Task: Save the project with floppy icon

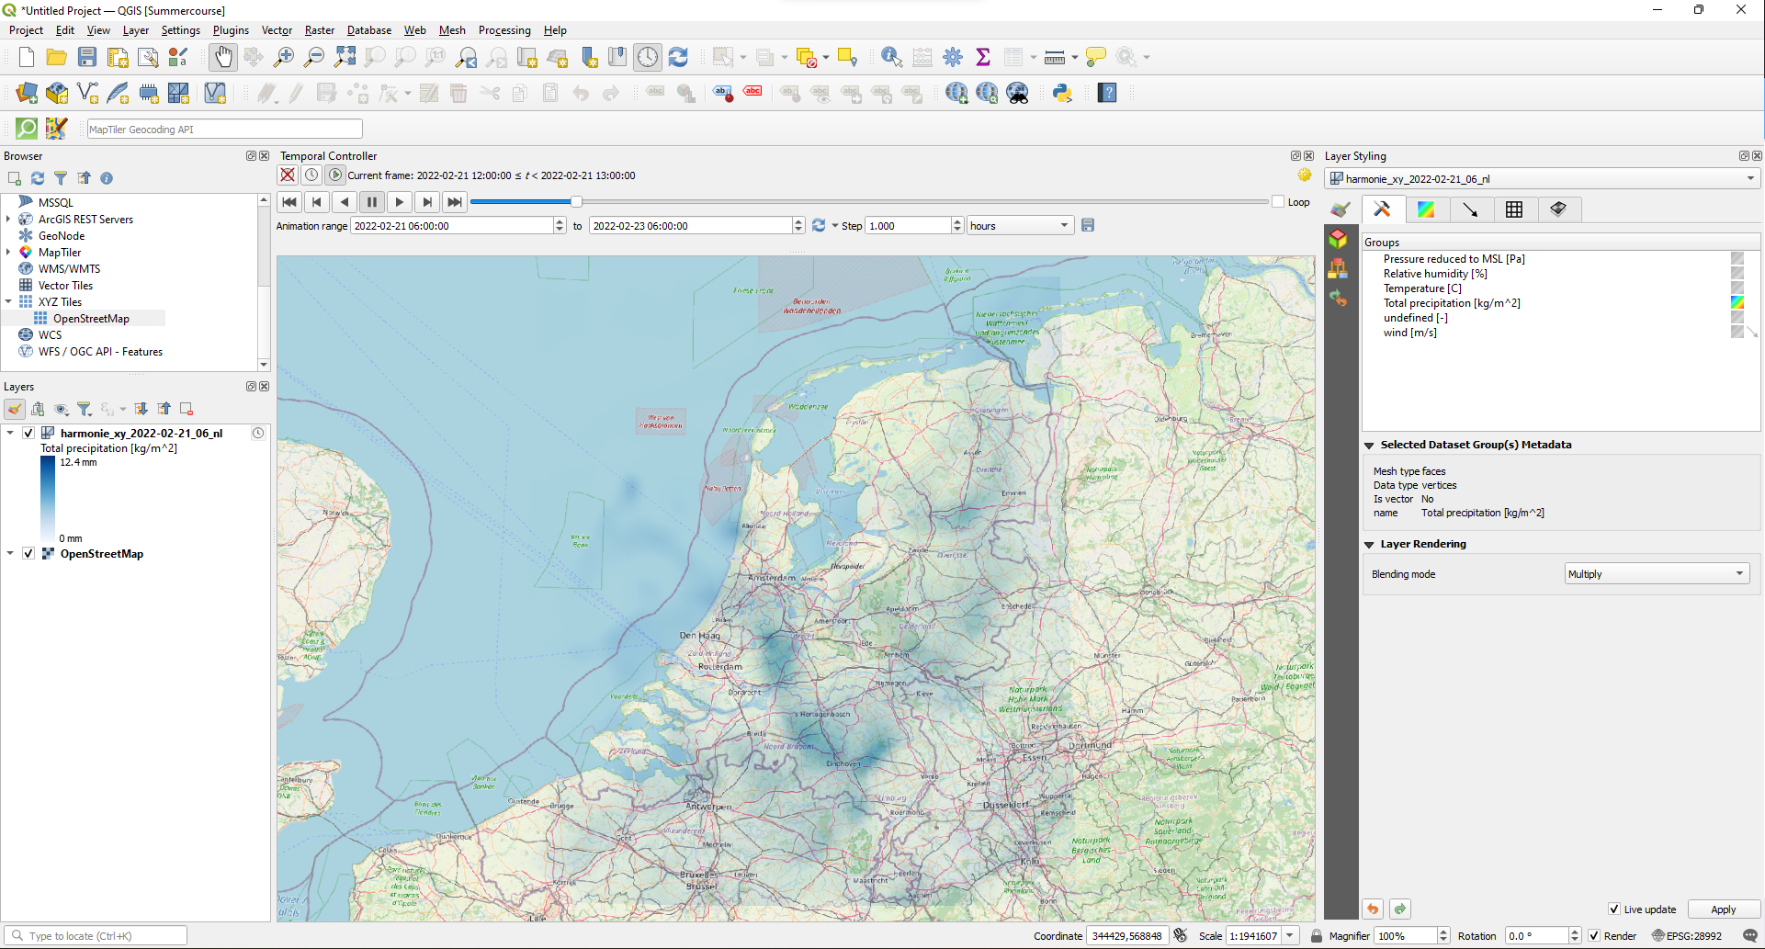Action: click(87, 57)
